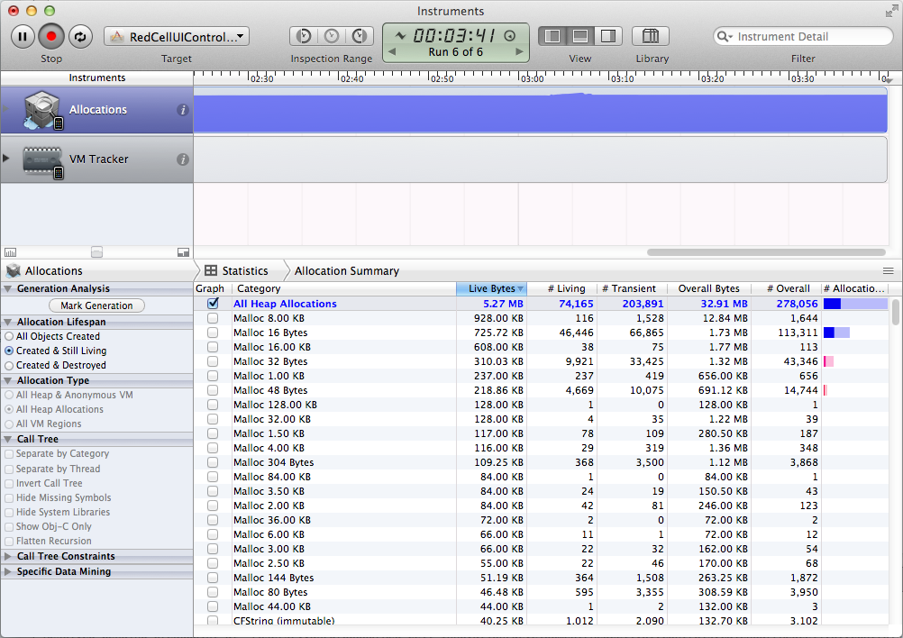Check graph box for Malloc 16.00 KB

coord(213,347)
